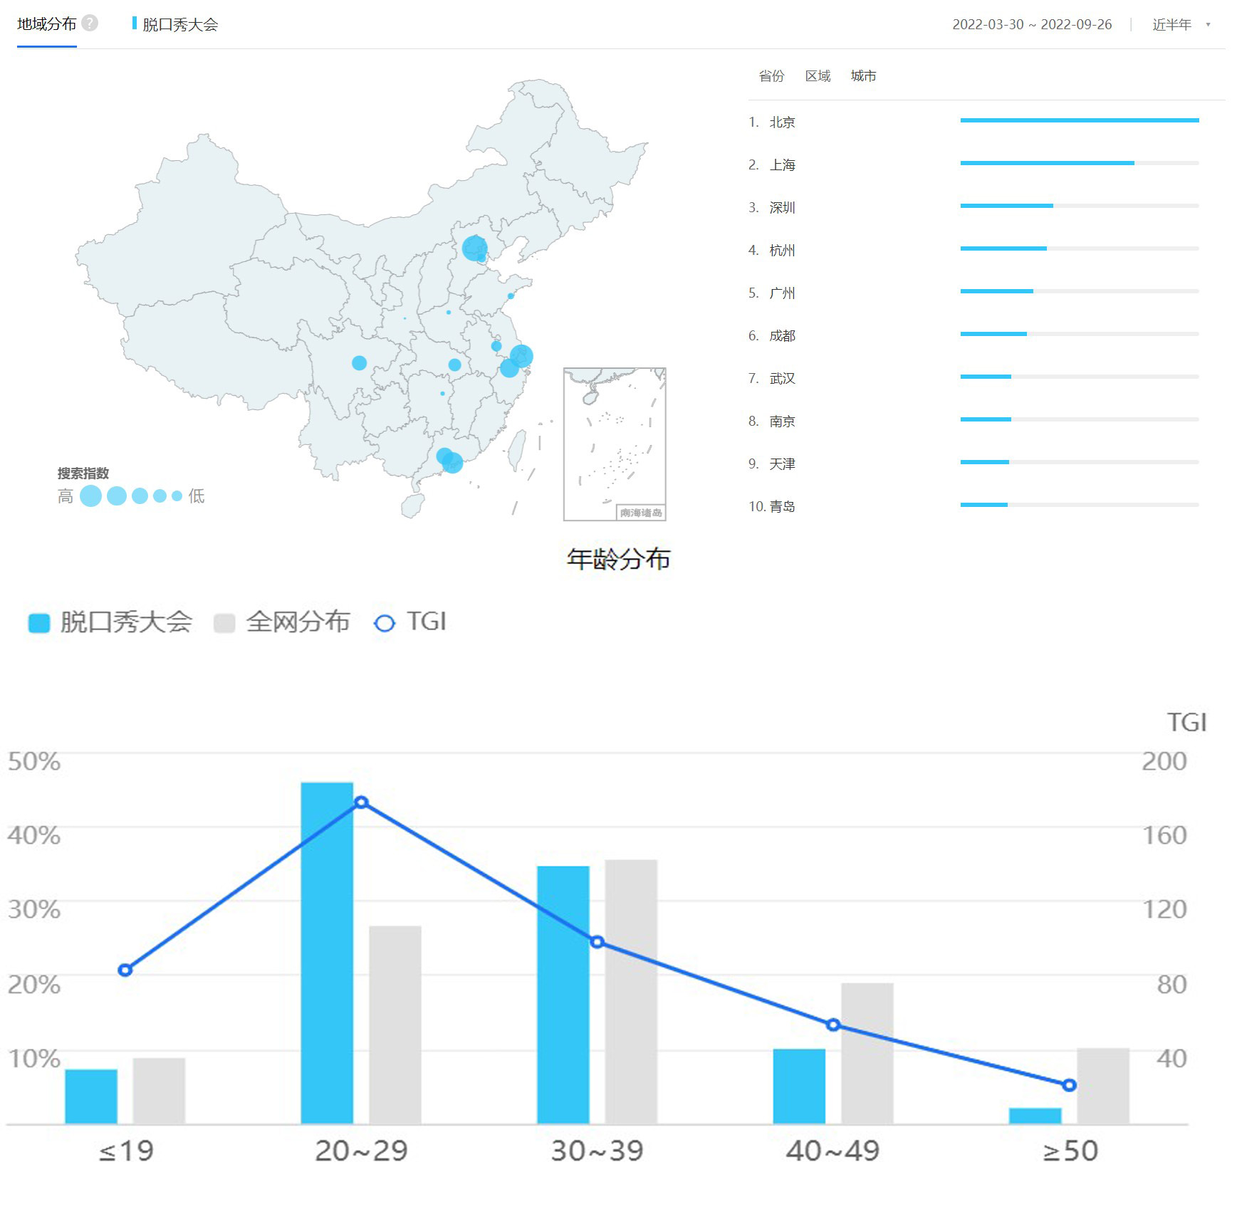1237x1209 pixels.
Task: Click the 南海诸岛 inset map
Action: pyautogui.click(x=615, y=444)
